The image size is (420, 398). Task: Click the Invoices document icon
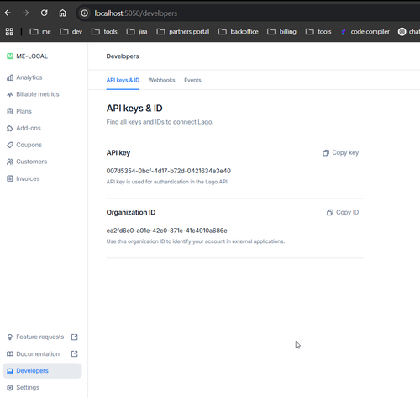(10, 178)
